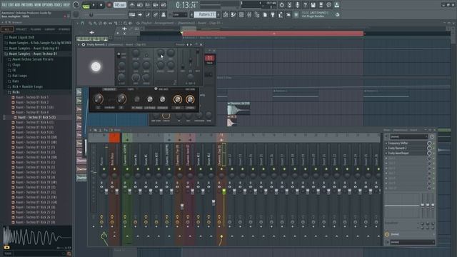This screenshot has height=257, width=457.
Task: Click the Reeverb wet level slider
Action: pos(198,59)
